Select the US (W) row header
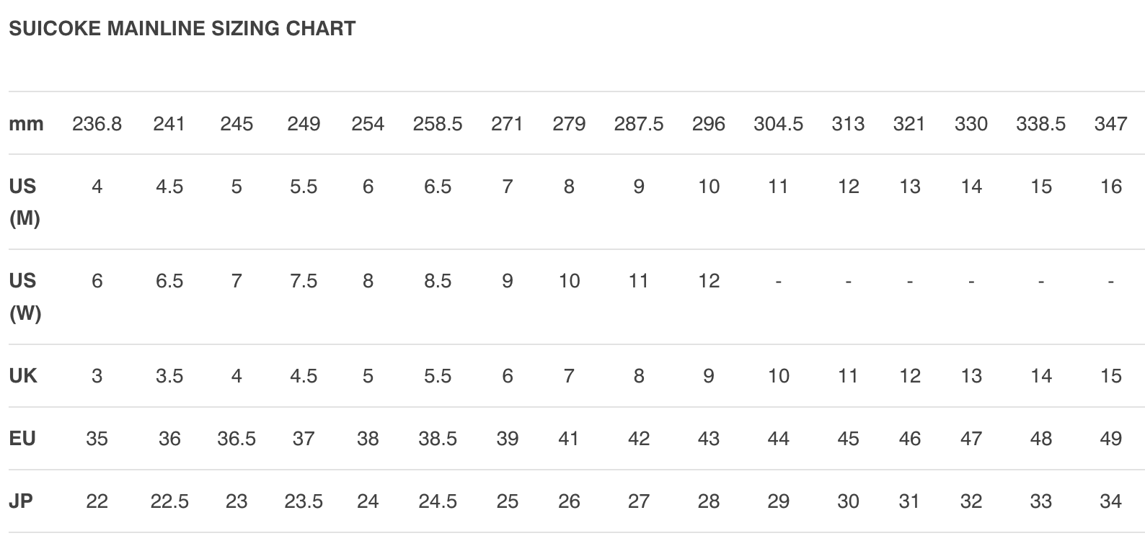Image resolution: width=1145 pixels, height=559 pixels. (x=24, y=297)
